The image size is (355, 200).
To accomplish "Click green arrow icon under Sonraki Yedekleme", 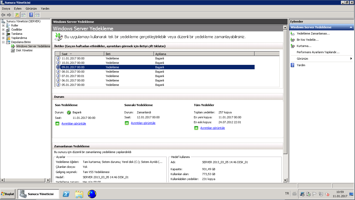I will point(127,123).
